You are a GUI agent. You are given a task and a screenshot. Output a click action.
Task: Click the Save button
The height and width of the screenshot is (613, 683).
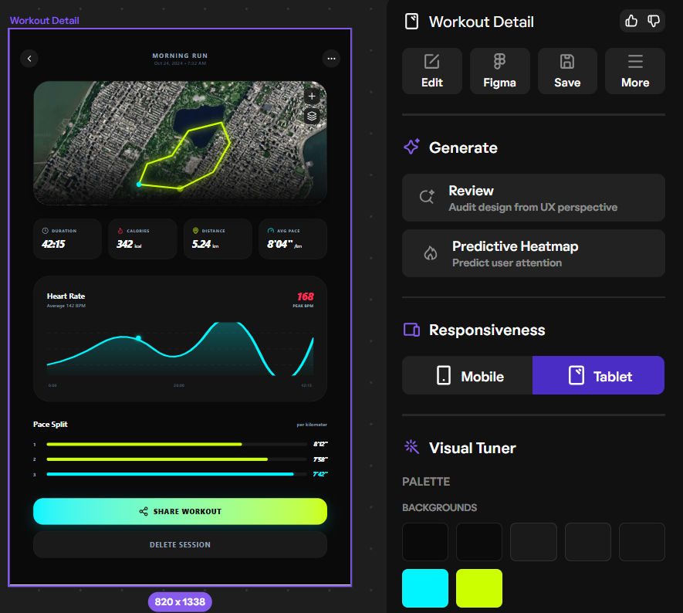(567, 71)
